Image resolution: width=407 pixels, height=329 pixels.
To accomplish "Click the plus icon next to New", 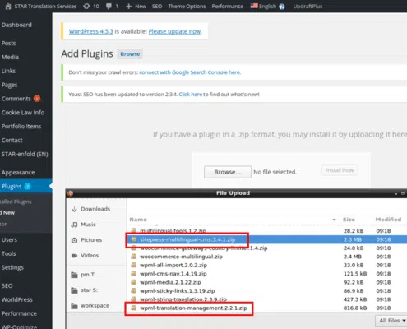I will (128, 7).
